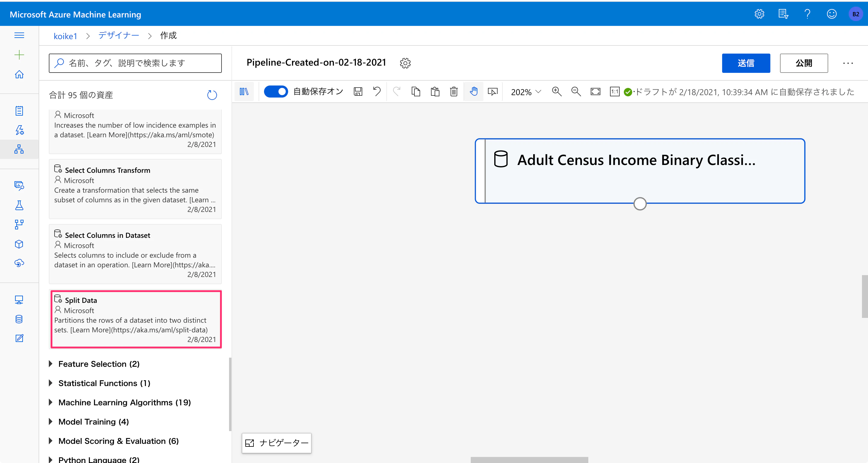Select the Adult Census Income dataset node
Screen dimensions: 868x463
(x=640, y=171)
